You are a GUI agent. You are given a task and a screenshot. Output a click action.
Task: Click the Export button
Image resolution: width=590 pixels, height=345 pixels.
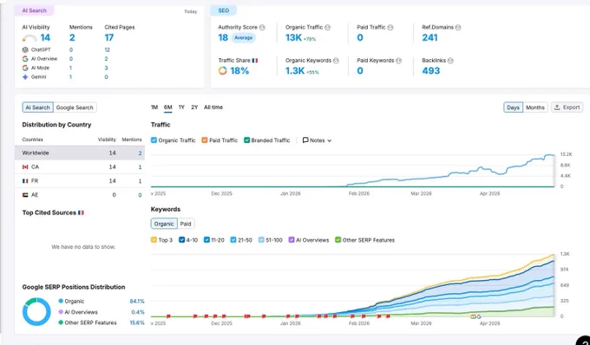click(567, 107)
